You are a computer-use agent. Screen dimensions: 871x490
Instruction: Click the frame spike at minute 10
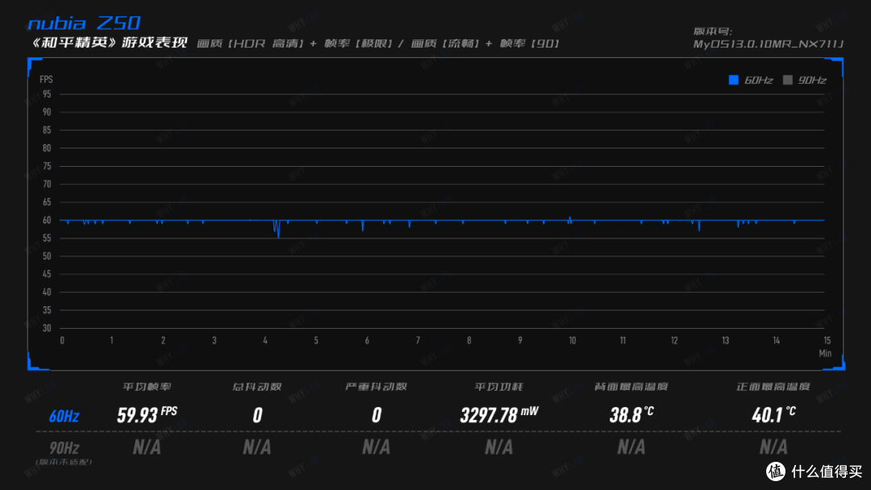(570, 219)
